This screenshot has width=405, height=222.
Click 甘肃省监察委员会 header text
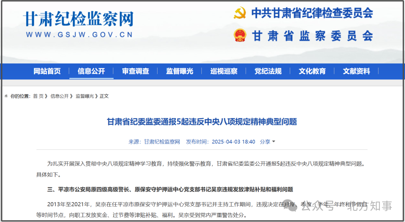pos(312,35)
